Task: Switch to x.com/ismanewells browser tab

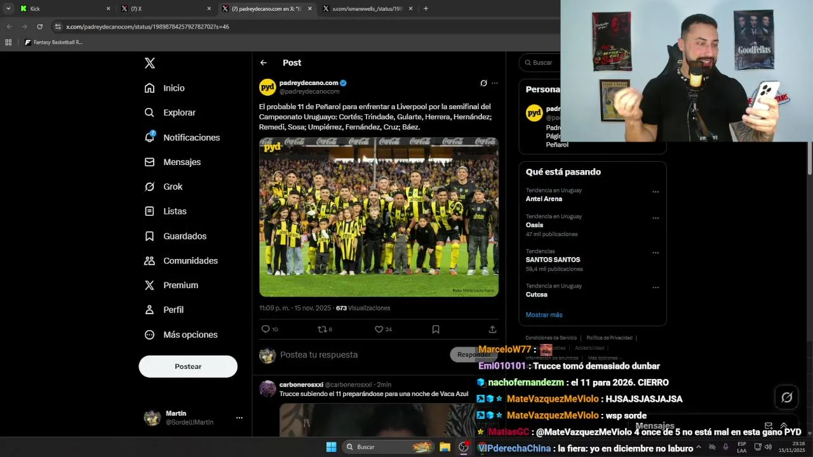Action: click(367, 9)
